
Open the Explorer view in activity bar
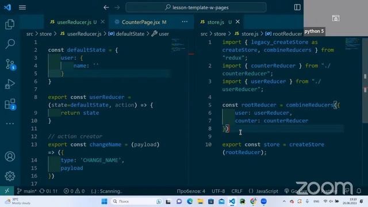tap(10, 24)
